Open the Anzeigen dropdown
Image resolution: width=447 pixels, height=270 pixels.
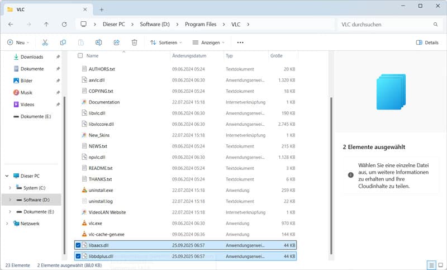pyautogui.click(x=208, y=42)
